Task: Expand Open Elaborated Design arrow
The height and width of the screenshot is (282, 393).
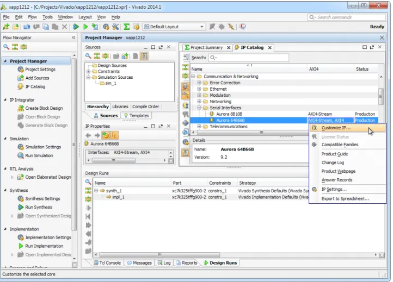Action: (x=13, y=177)
